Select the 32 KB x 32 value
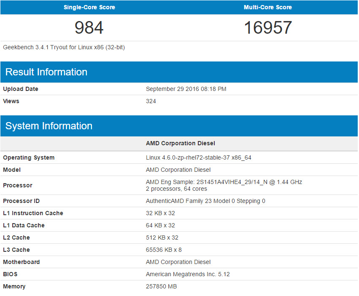The width and height of the screenshot is (359, 296). tap(160, 213)
